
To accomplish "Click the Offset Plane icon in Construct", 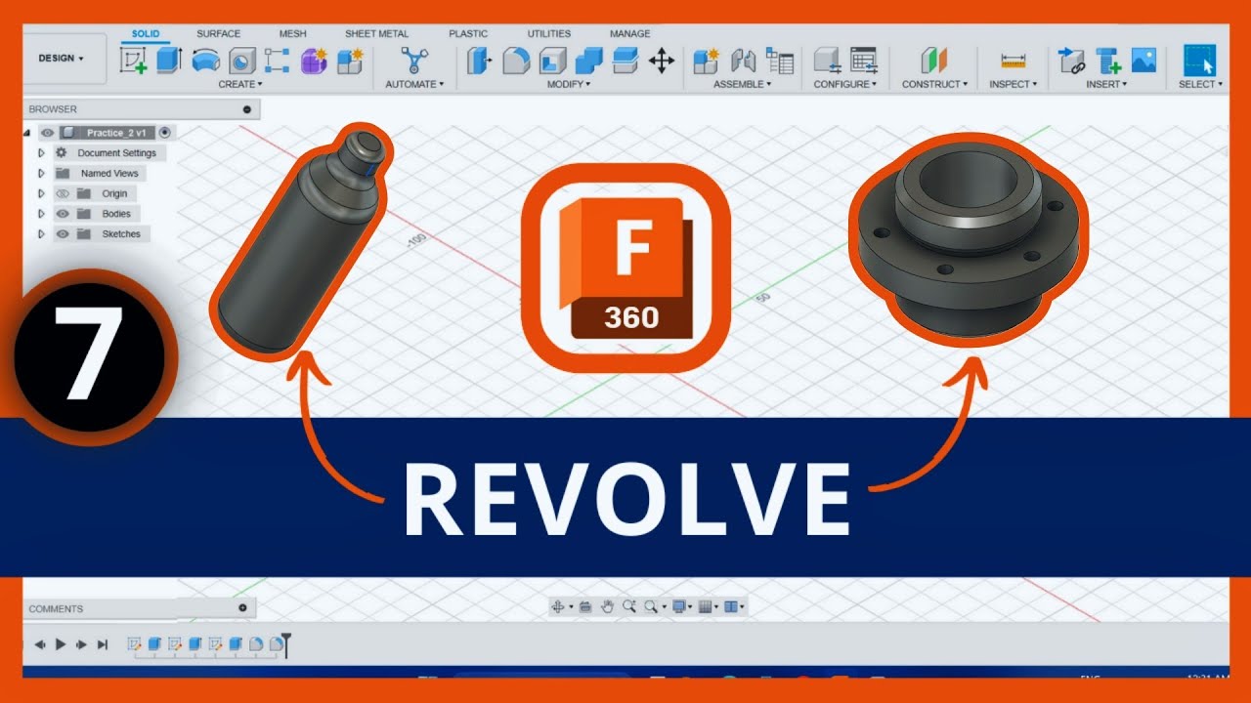I will (934, 62).
